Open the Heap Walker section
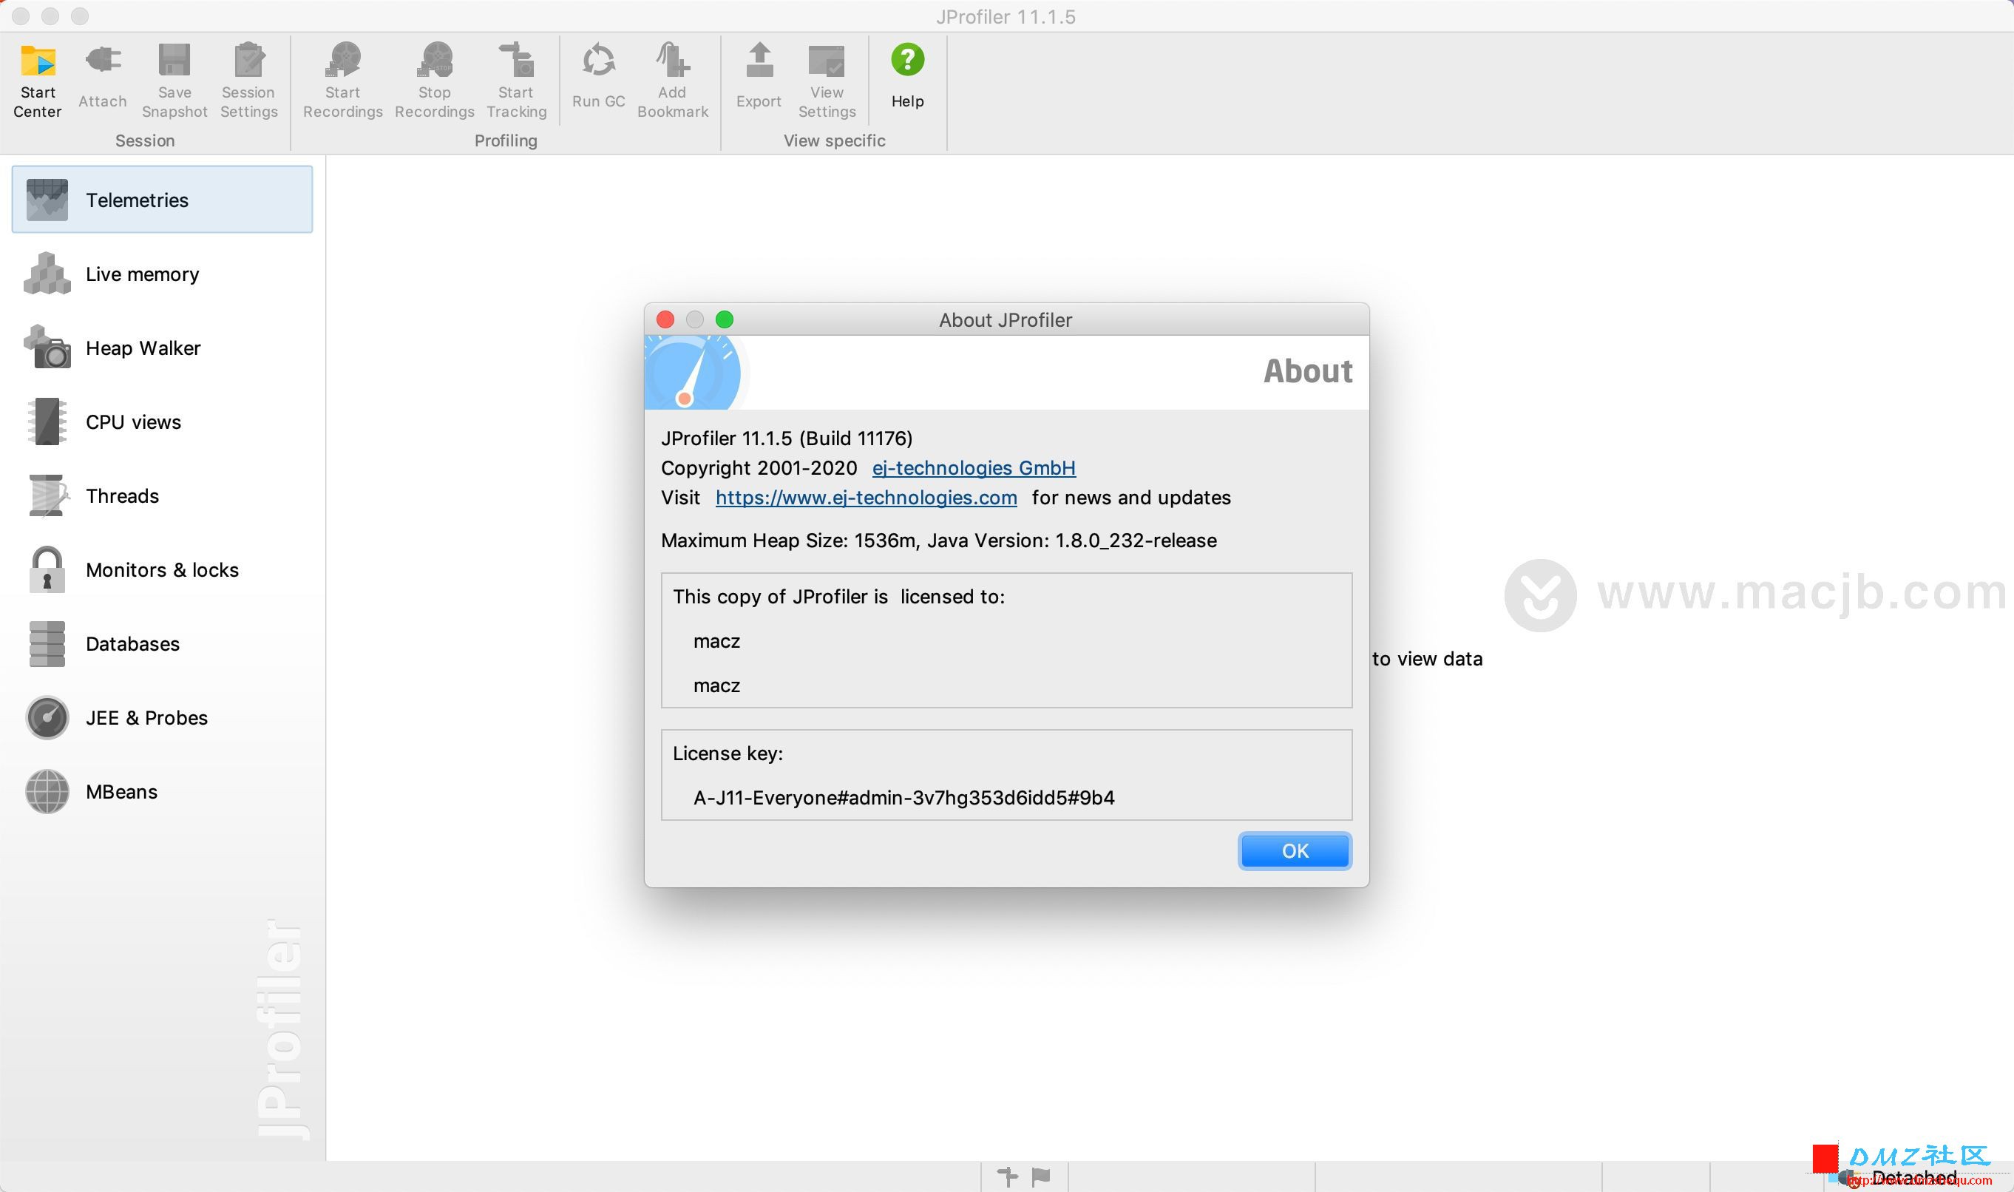 (x=162, y=348)
